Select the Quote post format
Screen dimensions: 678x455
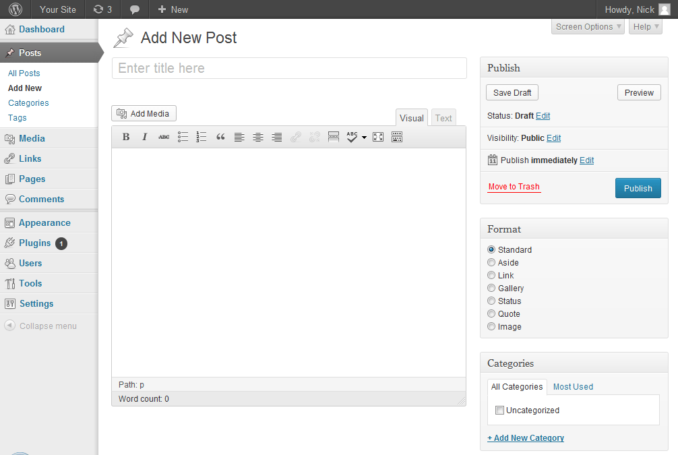coord(491,313)
